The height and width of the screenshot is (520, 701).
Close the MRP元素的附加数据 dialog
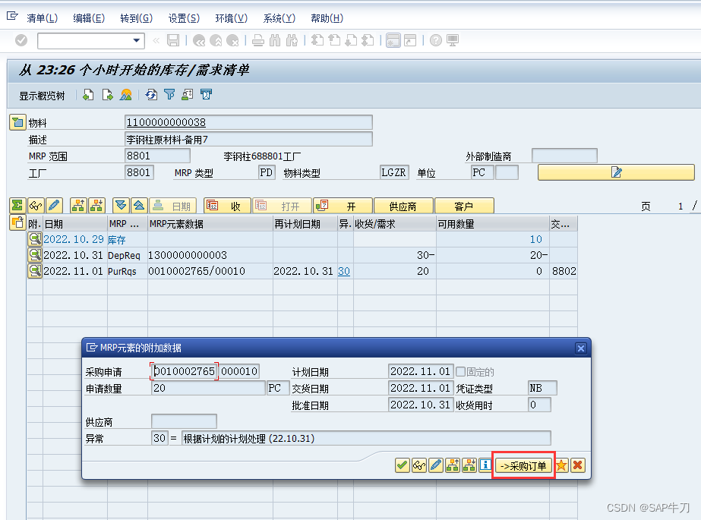581,348
